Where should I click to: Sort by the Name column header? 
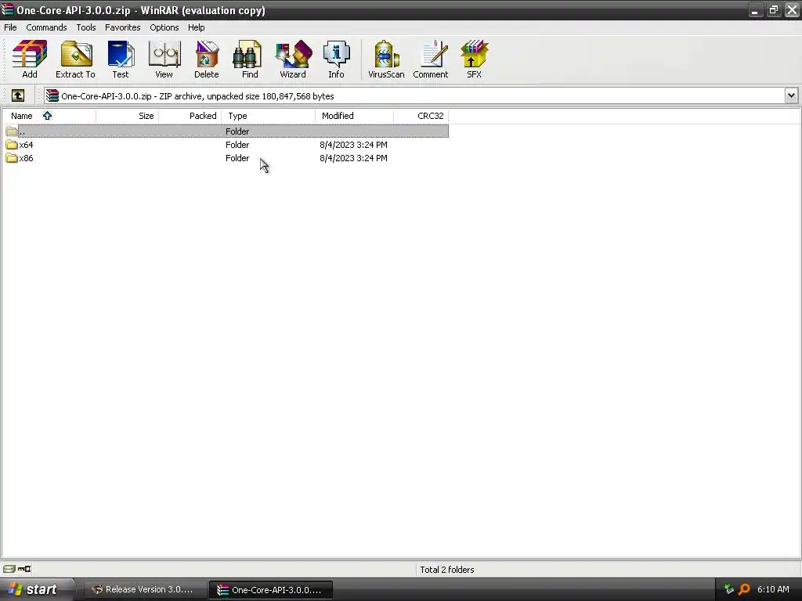coord(49,116)
